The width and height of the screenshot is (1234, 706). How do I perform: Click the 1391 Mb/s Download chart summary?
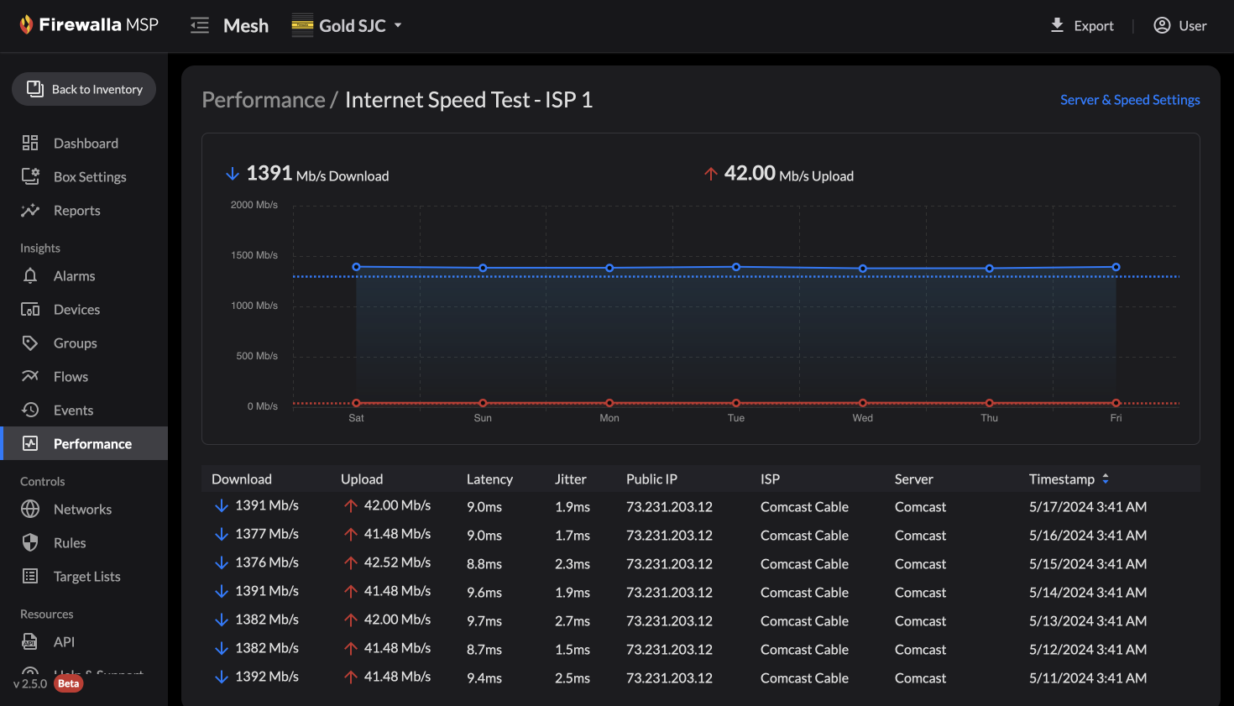click(x=307, y=174)
